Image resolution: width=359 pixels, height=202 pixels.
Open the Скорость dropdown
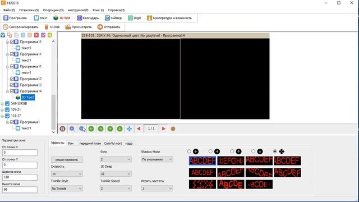point(67,174)
